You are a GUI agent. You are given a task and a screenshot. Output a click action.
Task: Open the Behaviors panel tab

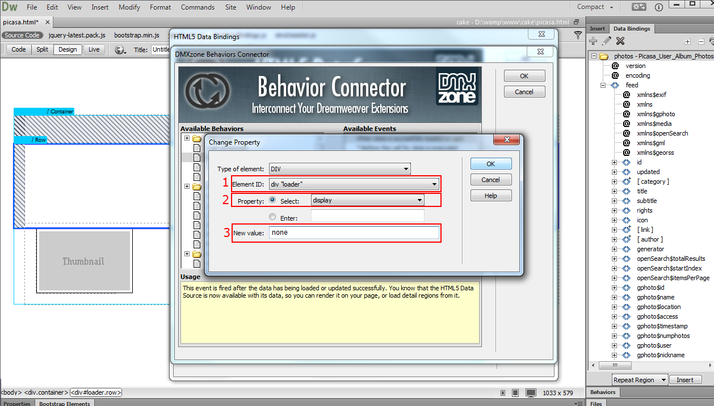[603, 392]
